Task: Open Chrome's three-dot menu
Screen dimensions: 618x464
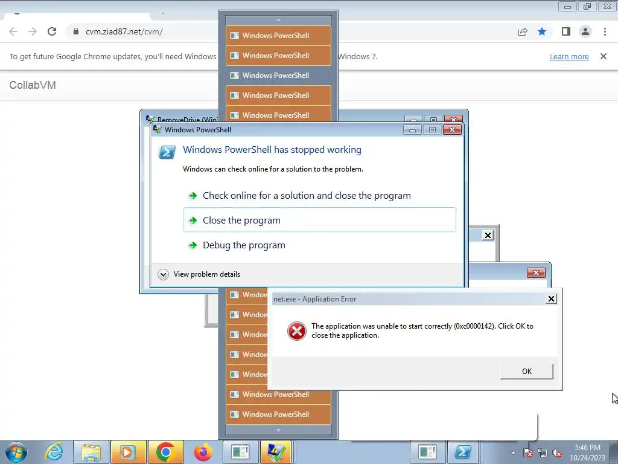Action: click(x=605, y=31)
